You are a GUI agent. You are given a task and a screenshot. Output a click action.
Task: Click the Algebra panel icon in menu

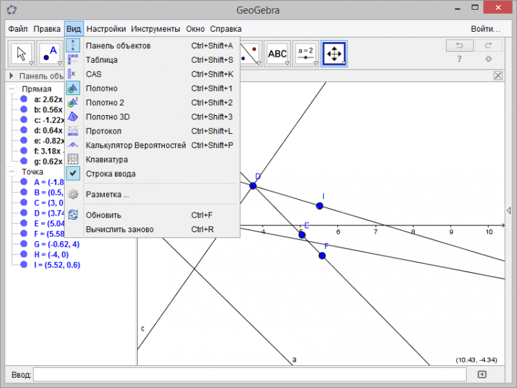tap(73, 45)
